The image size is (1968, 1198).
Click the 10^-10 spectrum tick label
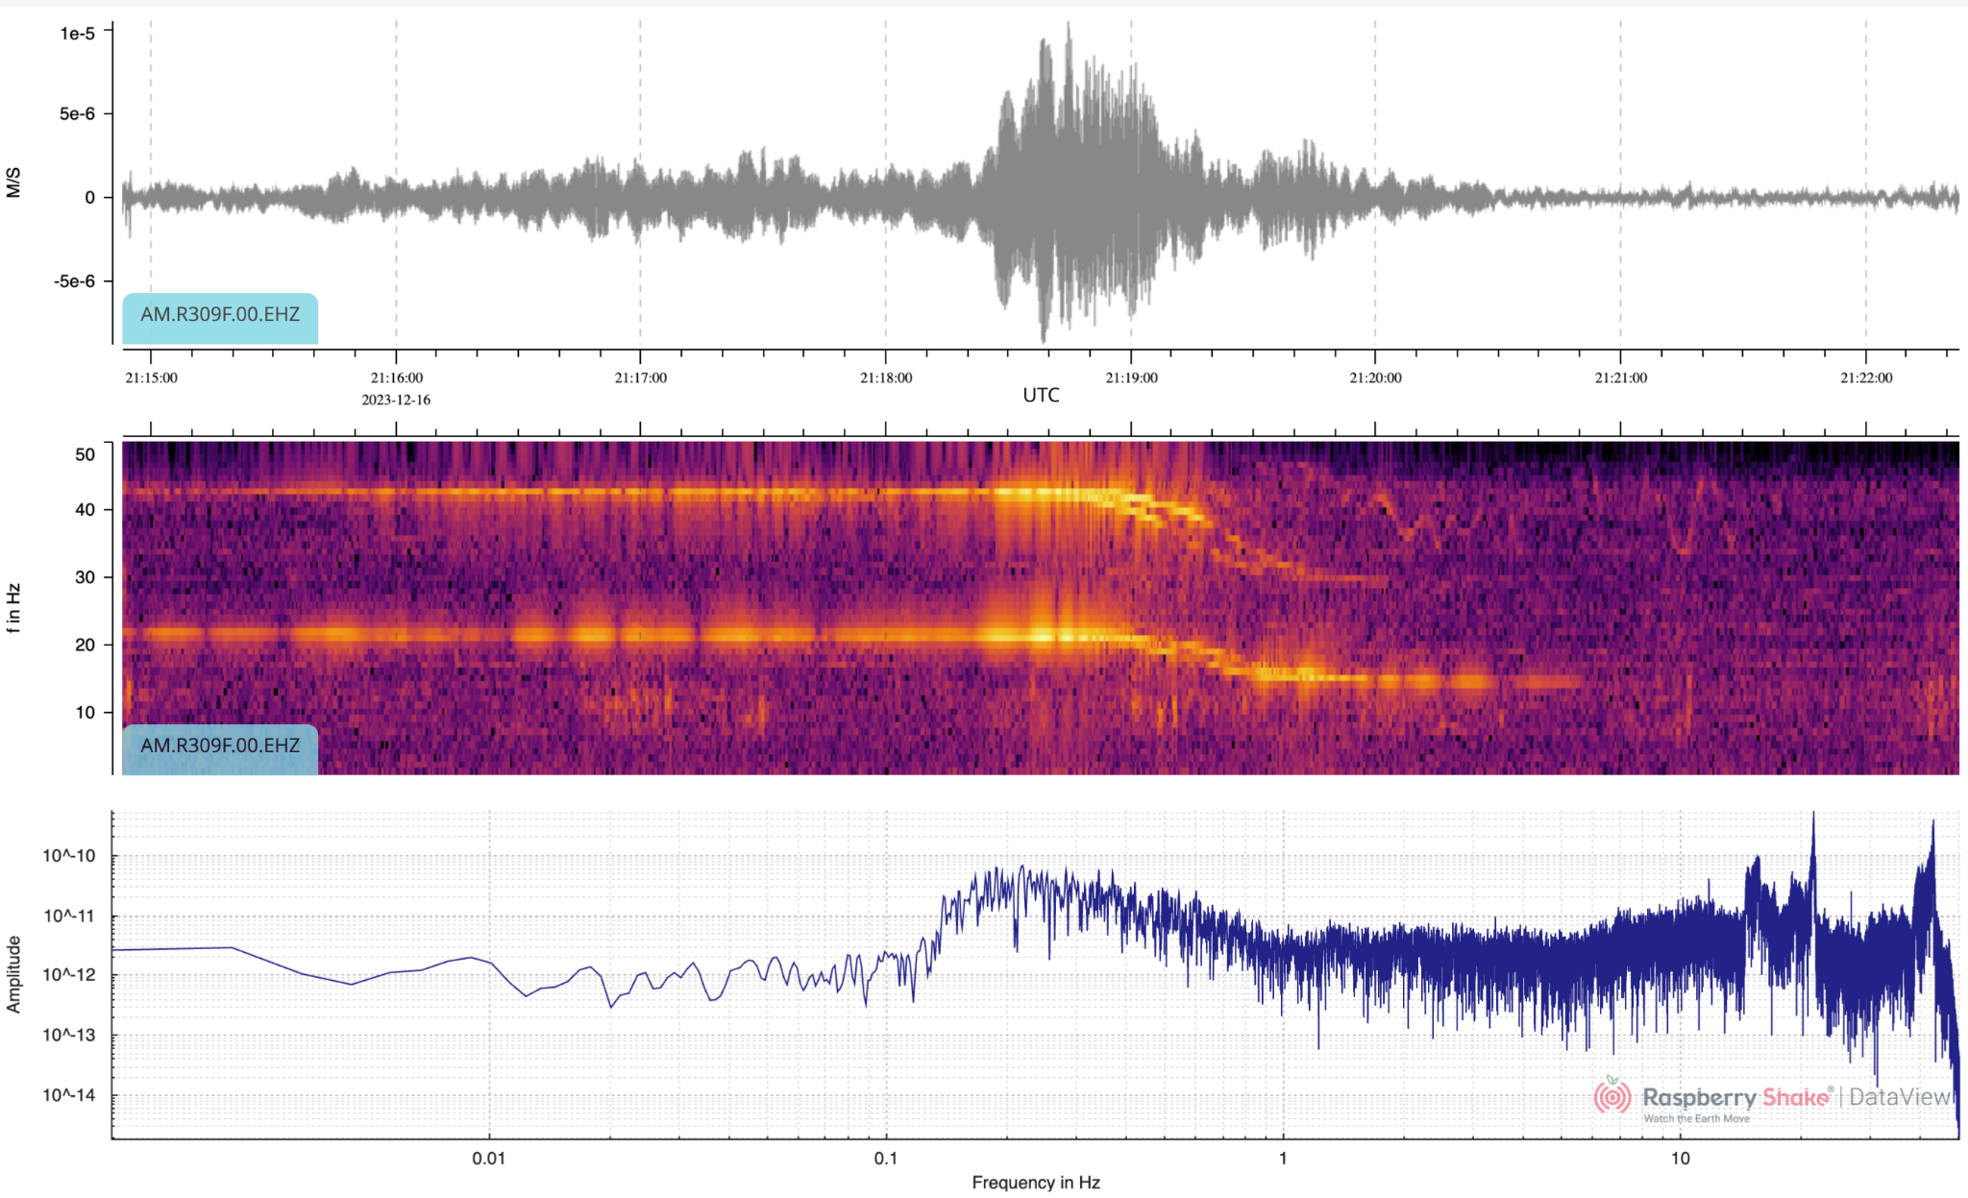[x=69, y=856]
